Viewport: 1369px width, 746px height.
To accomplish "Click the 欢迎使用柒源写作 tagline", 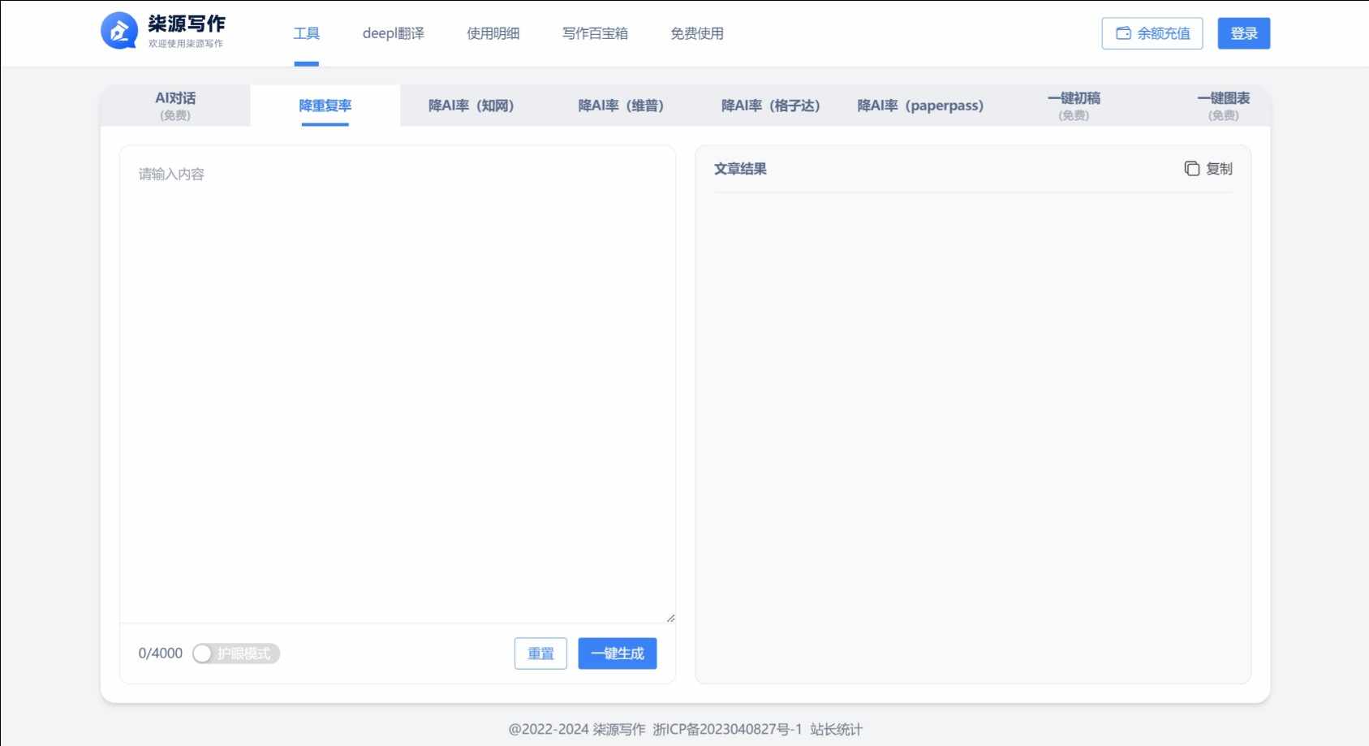I will point(186,44).
